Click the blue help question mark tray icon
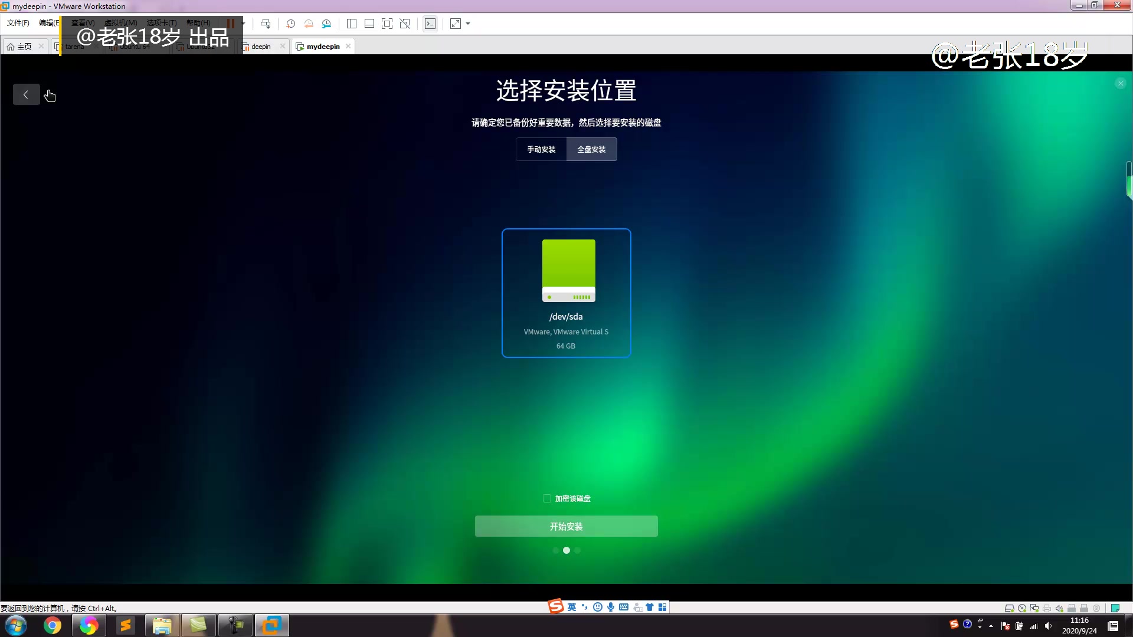The image size is (1133, 637). pos(967,624)
